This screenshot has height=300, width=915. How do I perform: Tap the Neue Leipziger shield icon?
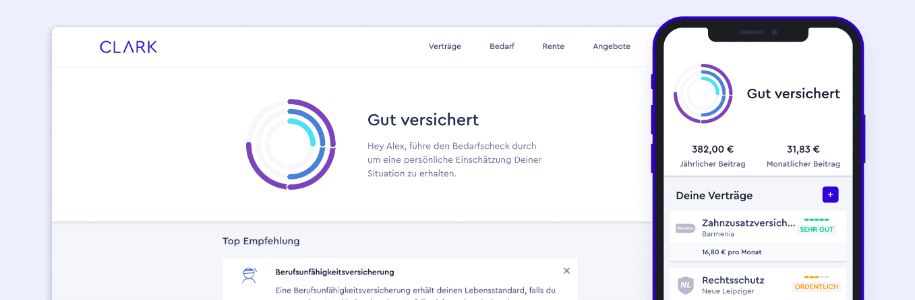click(685, 285)
